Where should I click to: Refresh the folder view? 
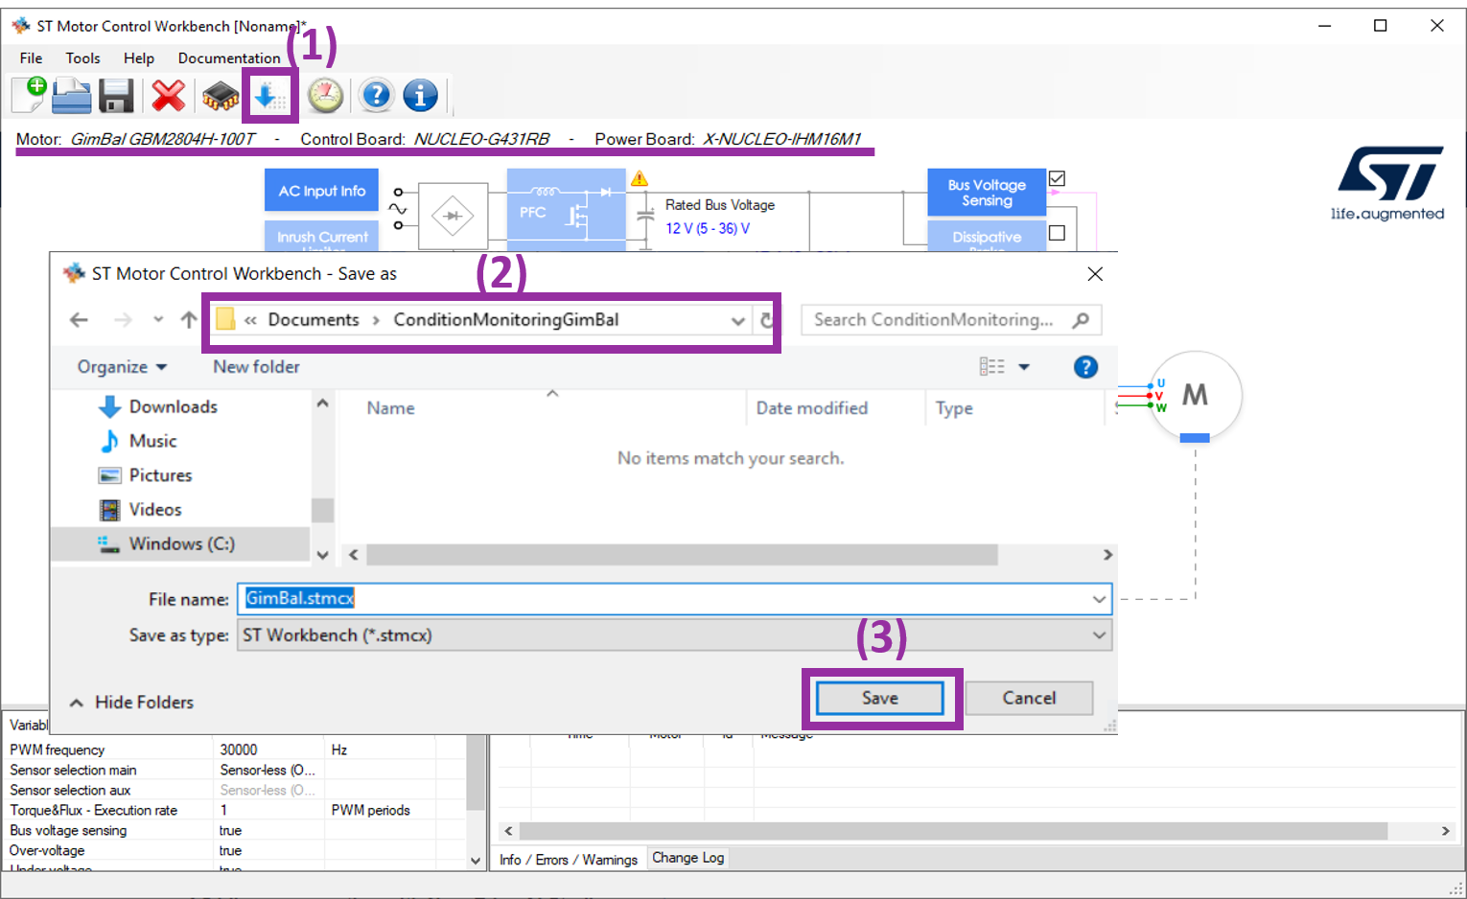[767, 320]
